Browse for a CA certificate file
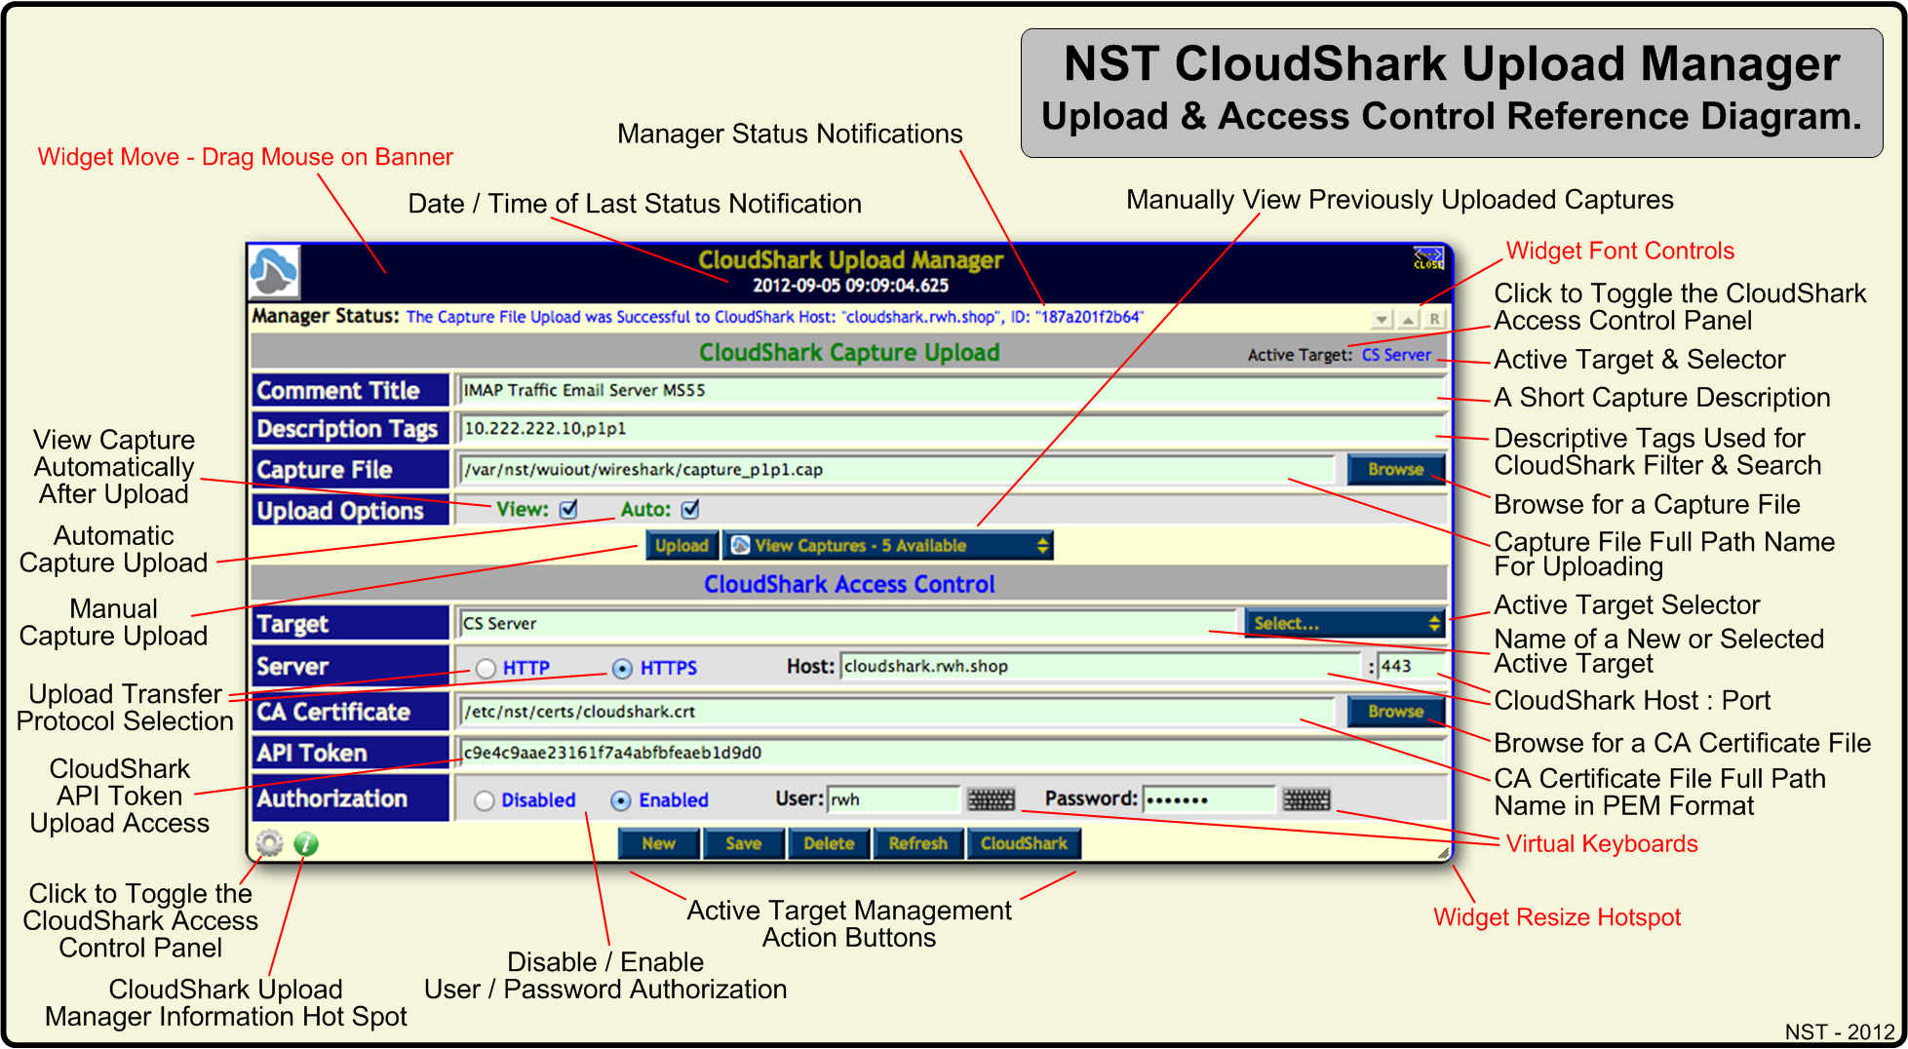Image resolution: width=1908 pixels, height=1049 pixels. (1395, 712)
